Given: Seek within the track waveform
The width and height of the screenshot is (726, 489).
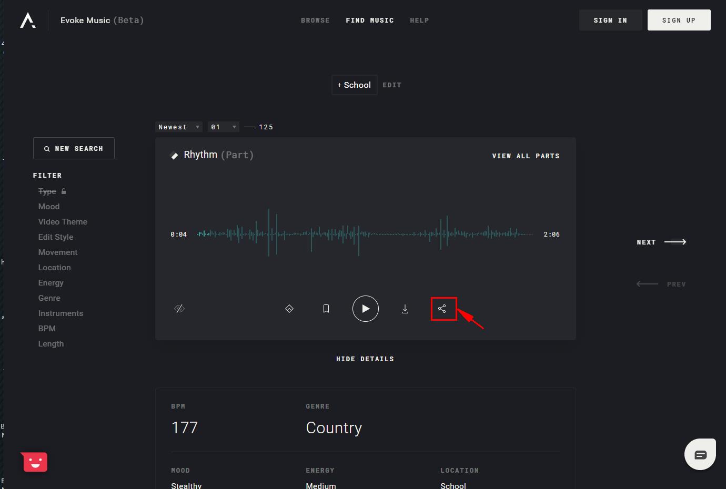Looking at the screenshot, I should (365, 234).
